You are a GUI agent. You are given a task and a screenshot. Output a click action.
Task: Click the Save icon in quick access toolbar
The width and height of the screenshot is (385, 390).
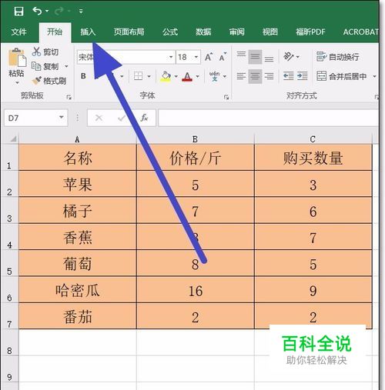(x=18, y=12)
